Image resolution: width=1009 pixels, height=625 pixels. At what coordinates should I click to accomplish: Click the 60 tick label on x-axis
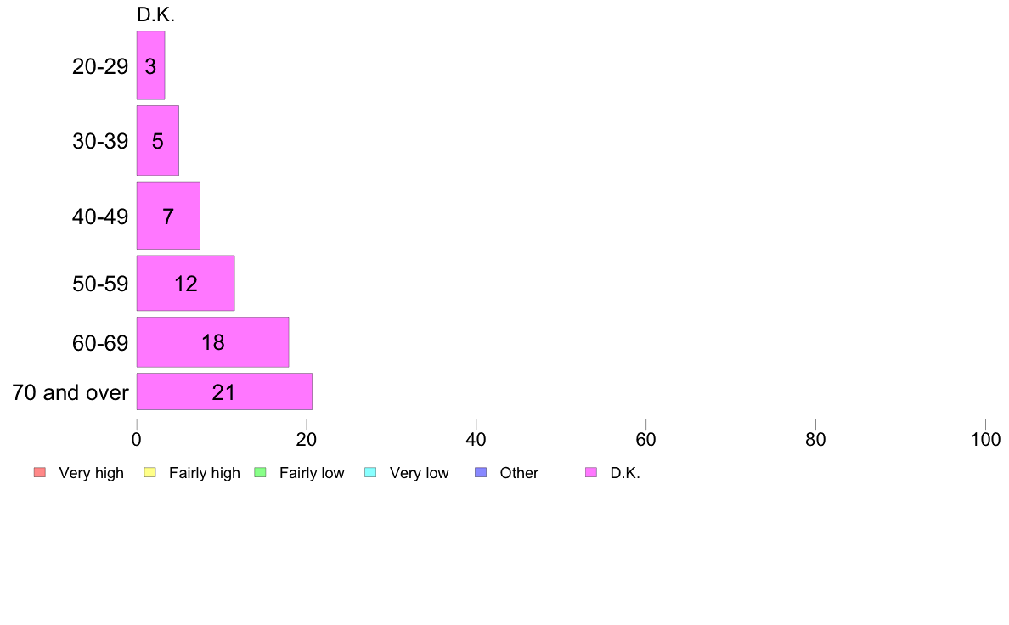645,440
